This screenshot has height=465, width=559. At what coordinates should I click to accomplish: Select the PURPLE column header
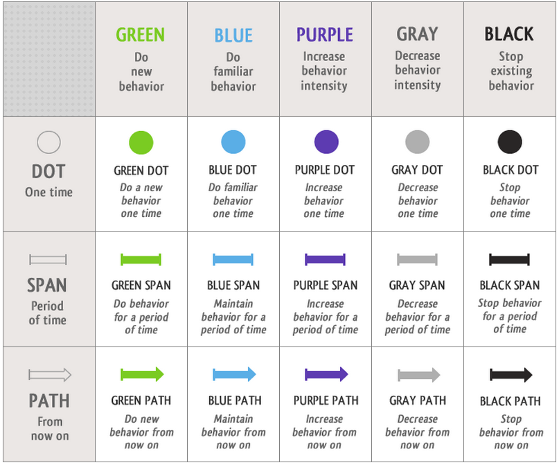coord(325,35)
